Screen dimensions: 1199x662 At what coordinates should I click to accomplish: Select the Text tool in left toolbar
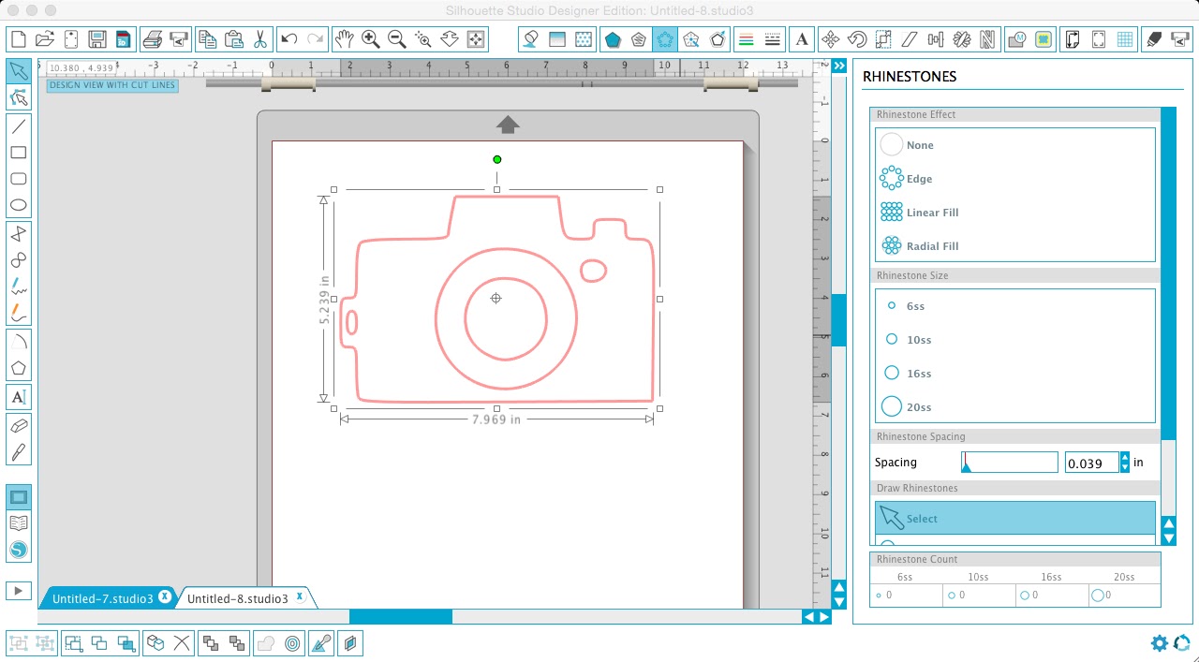coord(18,397)
